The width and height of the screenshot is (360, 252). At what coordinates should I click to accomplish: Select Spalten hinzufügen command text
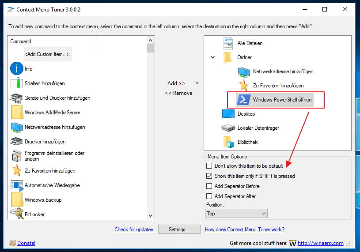pyautogui.click(x=45, y=83)
